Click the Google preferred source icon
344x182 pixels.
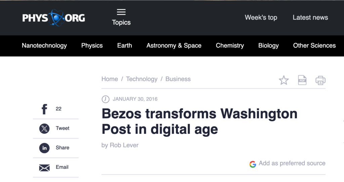pyautogui.click(x=253, y=164)
